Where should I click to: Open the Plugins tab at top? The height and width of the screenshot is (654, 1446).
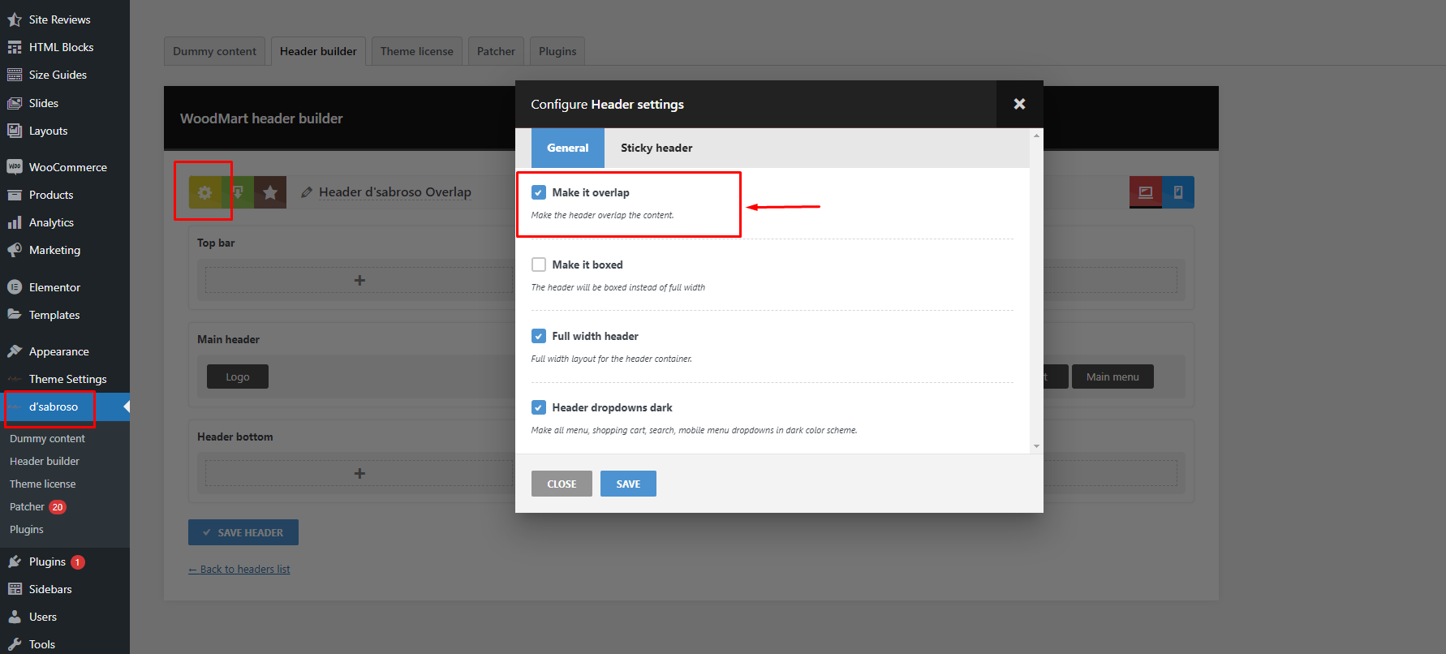(x=557, y=51)
